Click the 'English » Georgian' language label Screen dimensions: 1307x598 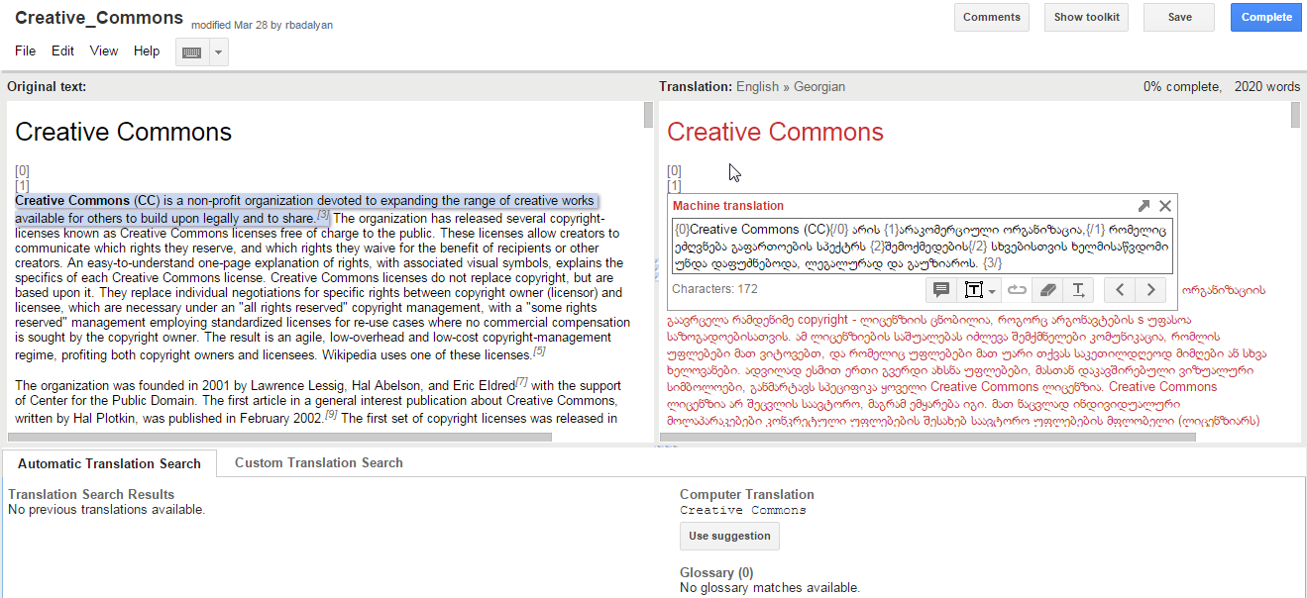click(791, 87)
